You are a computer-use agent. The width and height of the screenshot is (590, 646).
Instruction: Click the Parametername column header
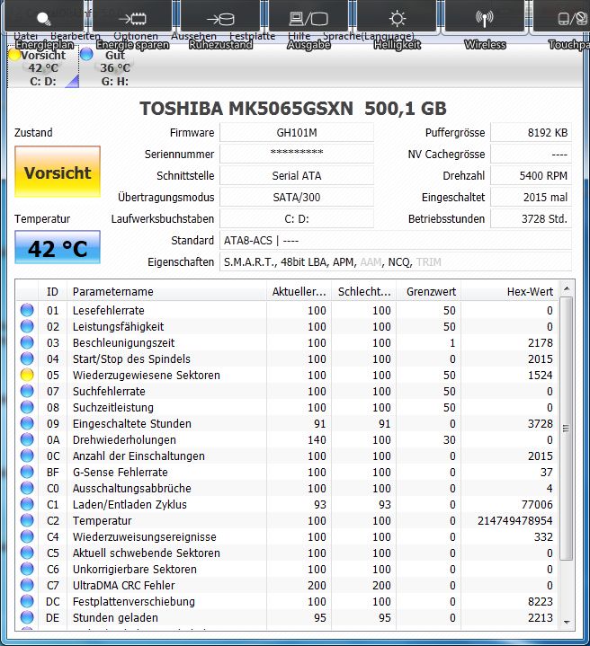click(166, 291)
